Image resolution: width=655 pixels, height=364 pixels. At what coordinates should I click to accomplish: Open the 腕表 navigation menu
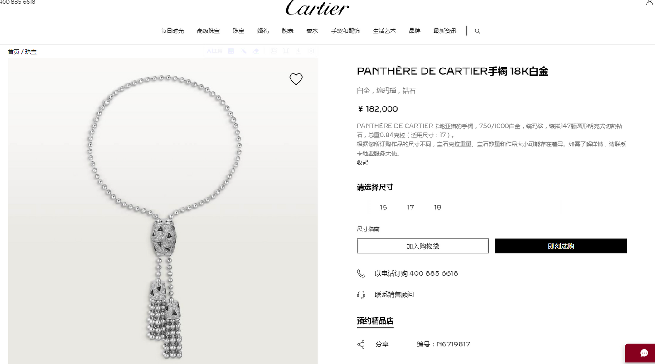(288, 31)
